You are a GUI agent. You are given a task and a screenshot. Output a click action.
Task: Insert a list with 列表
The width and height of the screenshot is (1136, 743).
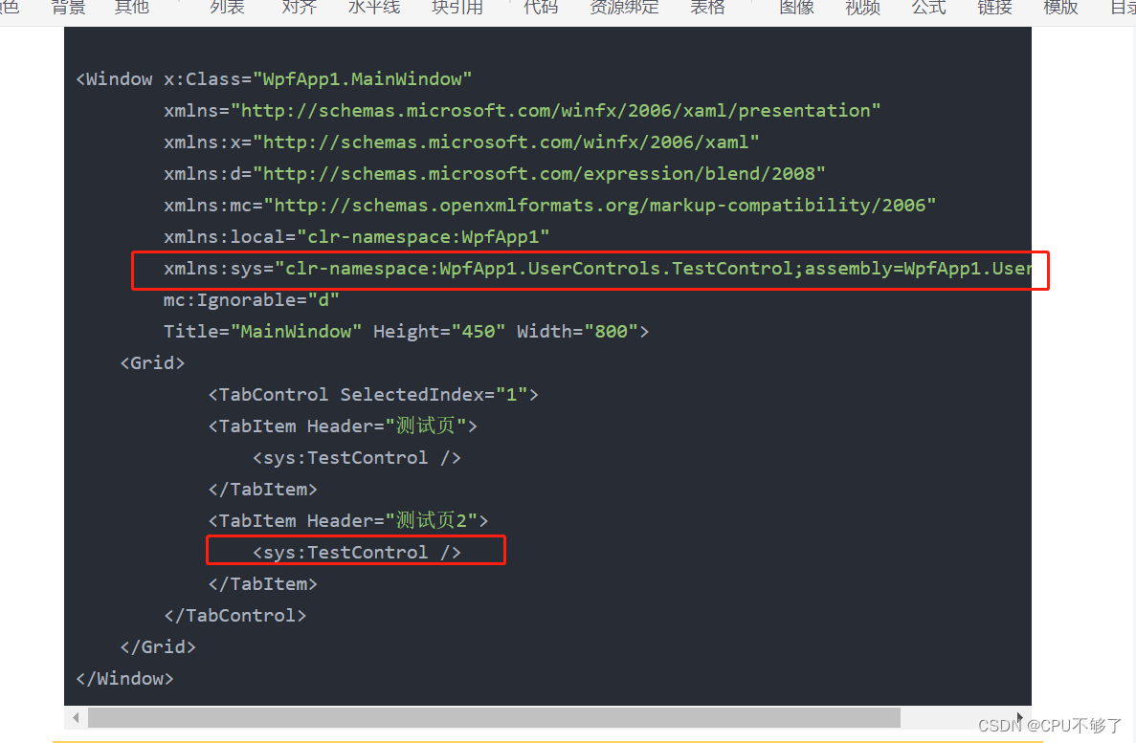click(228, 8)
